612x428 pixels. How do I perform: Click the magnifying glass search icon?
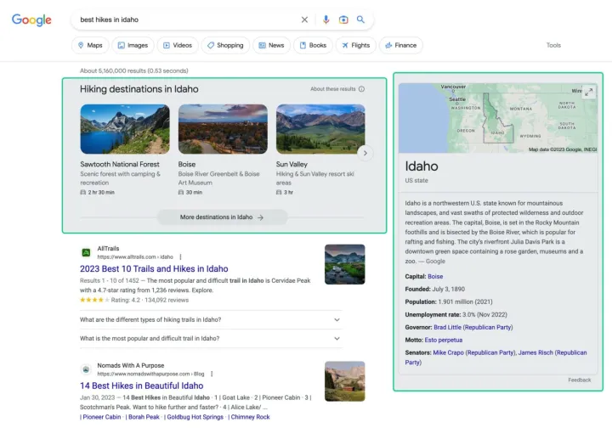pos(360,20)
